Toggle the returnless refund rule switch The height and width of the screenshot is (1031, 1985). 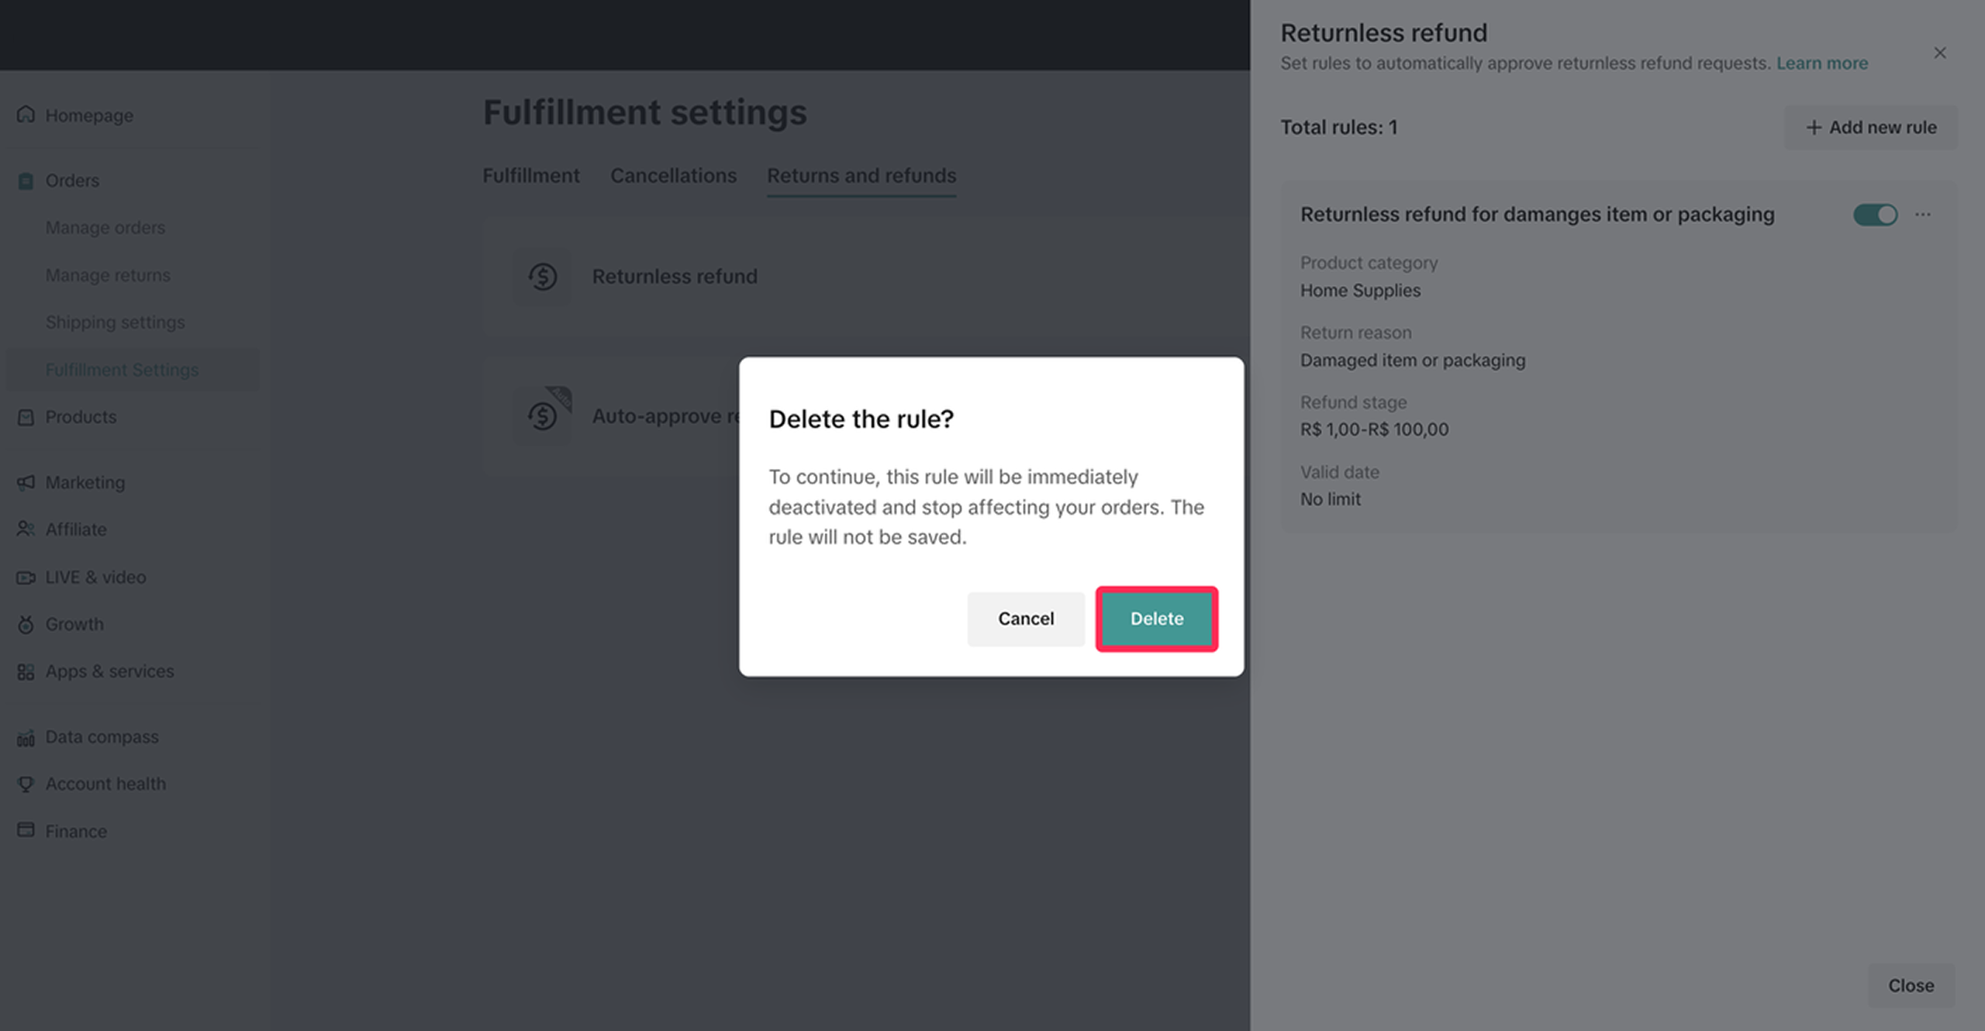[1875, 215]
